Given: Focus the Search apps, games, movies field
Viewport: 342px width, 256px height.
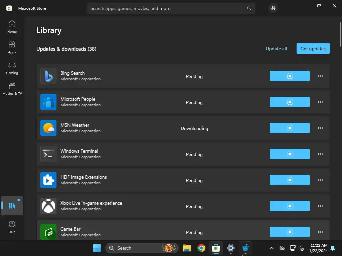Looking at the screenshot, I should (171, 8).
